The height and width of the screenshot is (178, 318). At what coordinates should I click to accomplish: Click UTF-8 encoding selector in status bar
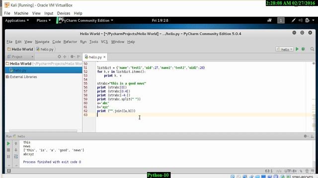pos(290,171)
